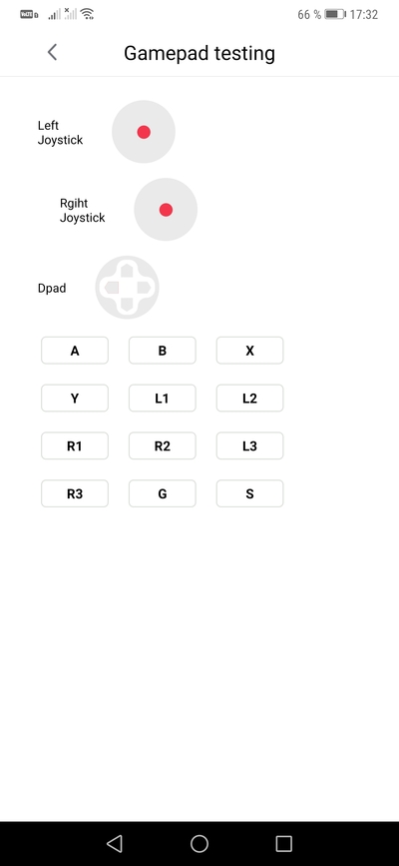The image size is (399, 866).
Task: Tap the X button indicator
Action: pyautogui.click(x=250, y=351)
